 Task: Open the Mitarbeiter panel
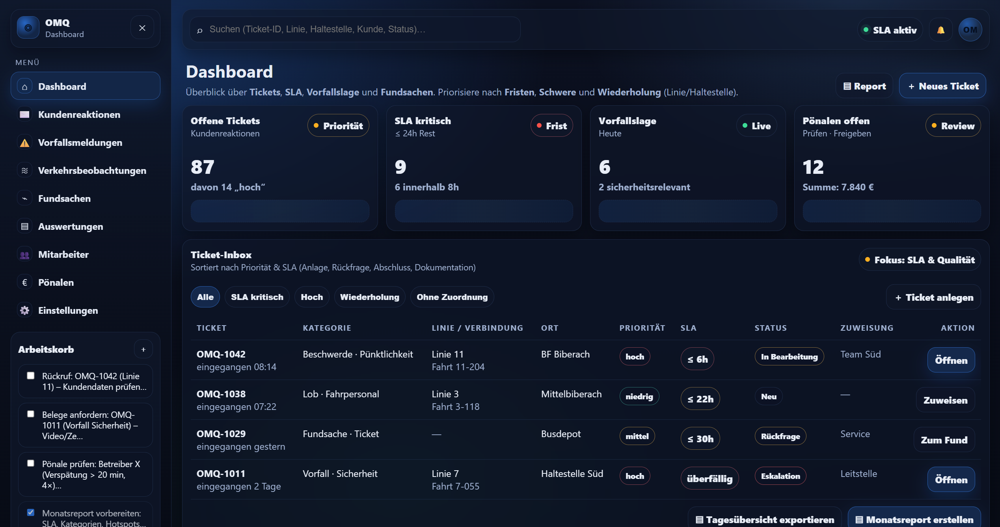coord(63,254)
